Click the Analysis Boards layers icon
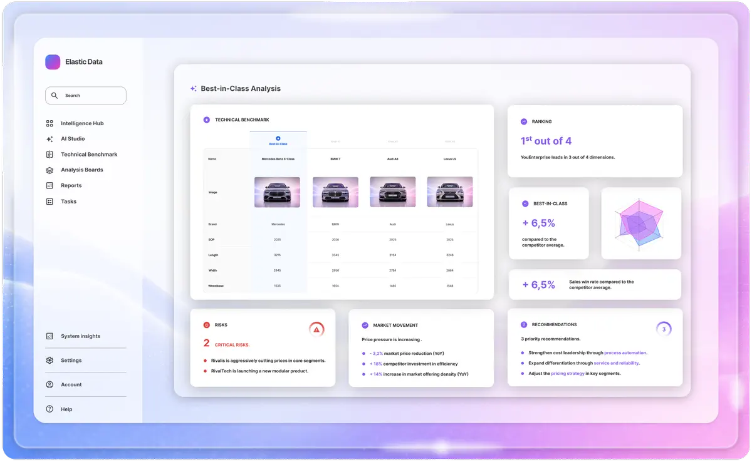Screen dimensions: 752x462 pos(50,170)
